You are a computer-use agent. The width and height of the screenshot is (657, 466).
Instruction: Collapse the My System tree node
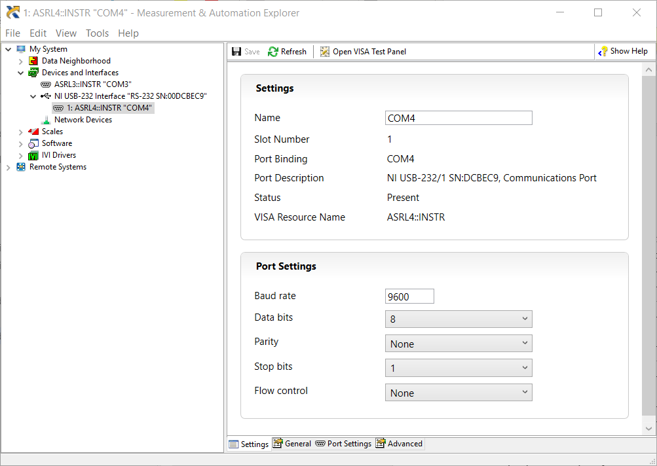click(x=8, y=48)
